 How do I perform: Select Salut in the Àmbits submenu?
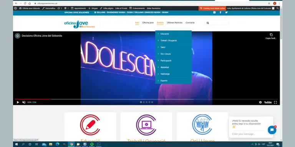pos(173,47)
